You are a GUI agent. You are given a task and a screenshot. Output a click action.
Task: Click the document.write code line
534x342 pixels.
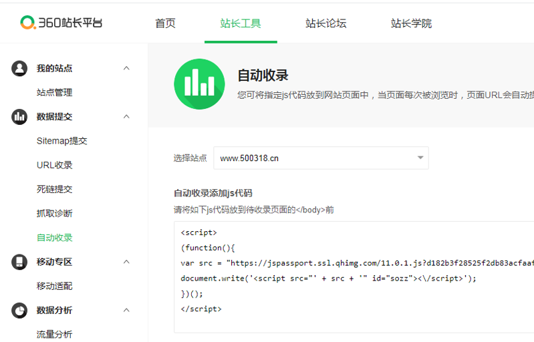tap(328, 279)
